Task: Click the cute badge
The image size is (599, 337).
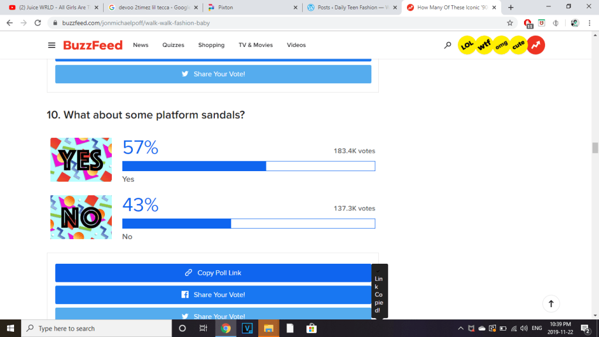Action: tap(518, 45)
